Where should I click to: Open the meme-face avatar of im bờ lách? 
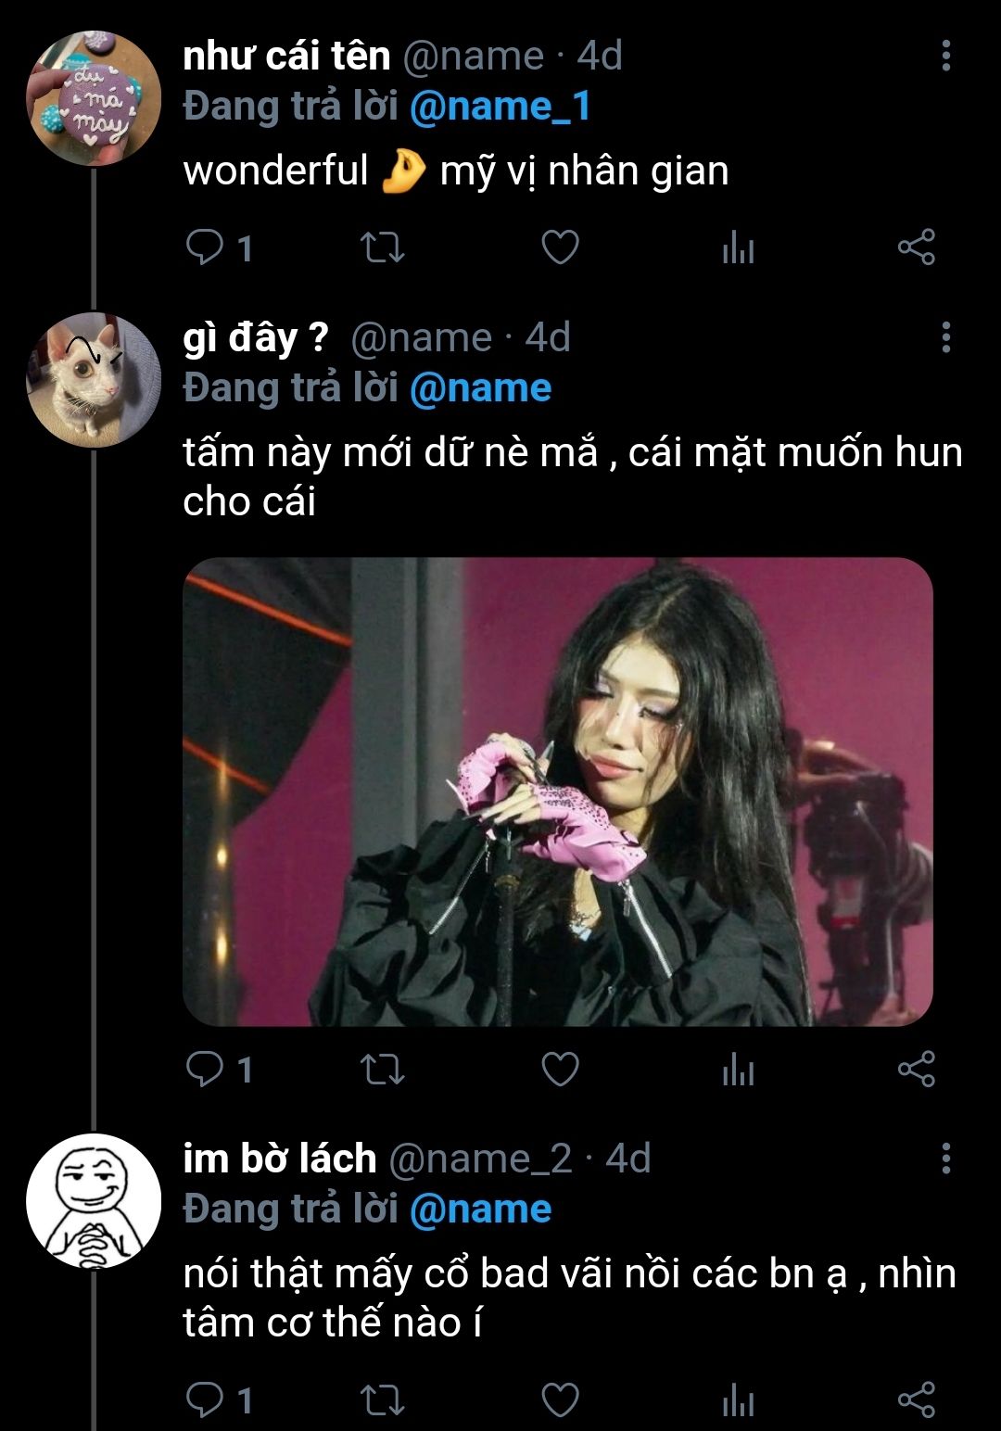point(93,1201)
